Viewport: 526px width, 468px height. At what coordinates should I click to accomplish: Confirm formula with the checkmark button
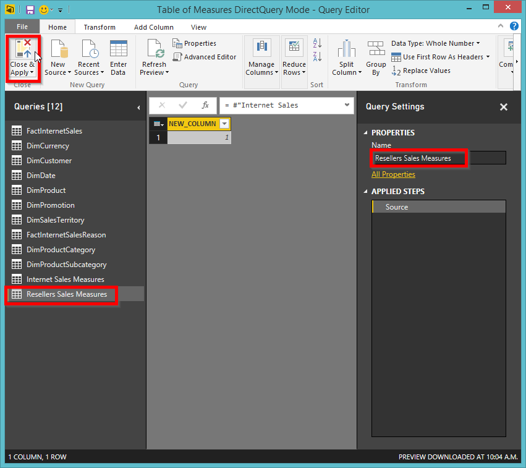pos(183,105)
